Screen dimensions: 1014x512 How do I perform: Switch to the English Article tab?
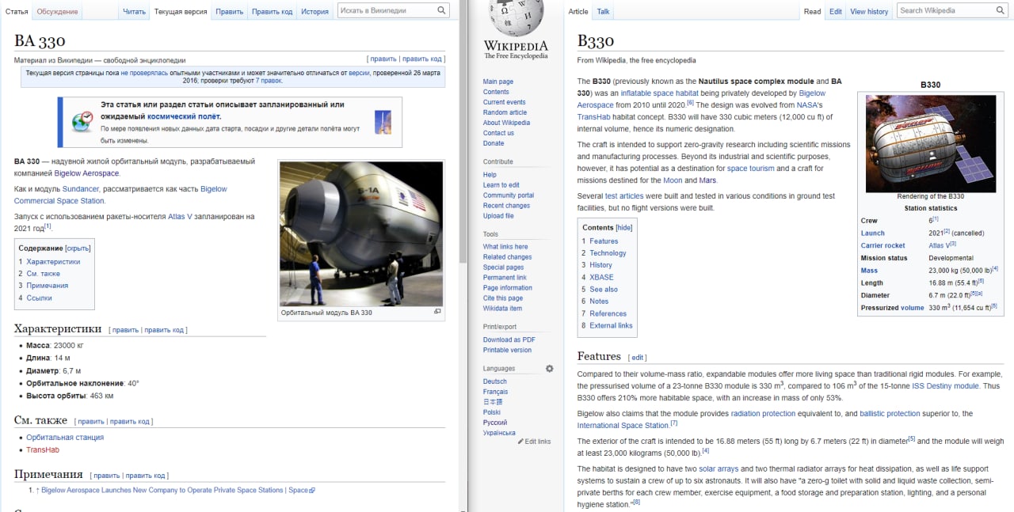(578, 12)
